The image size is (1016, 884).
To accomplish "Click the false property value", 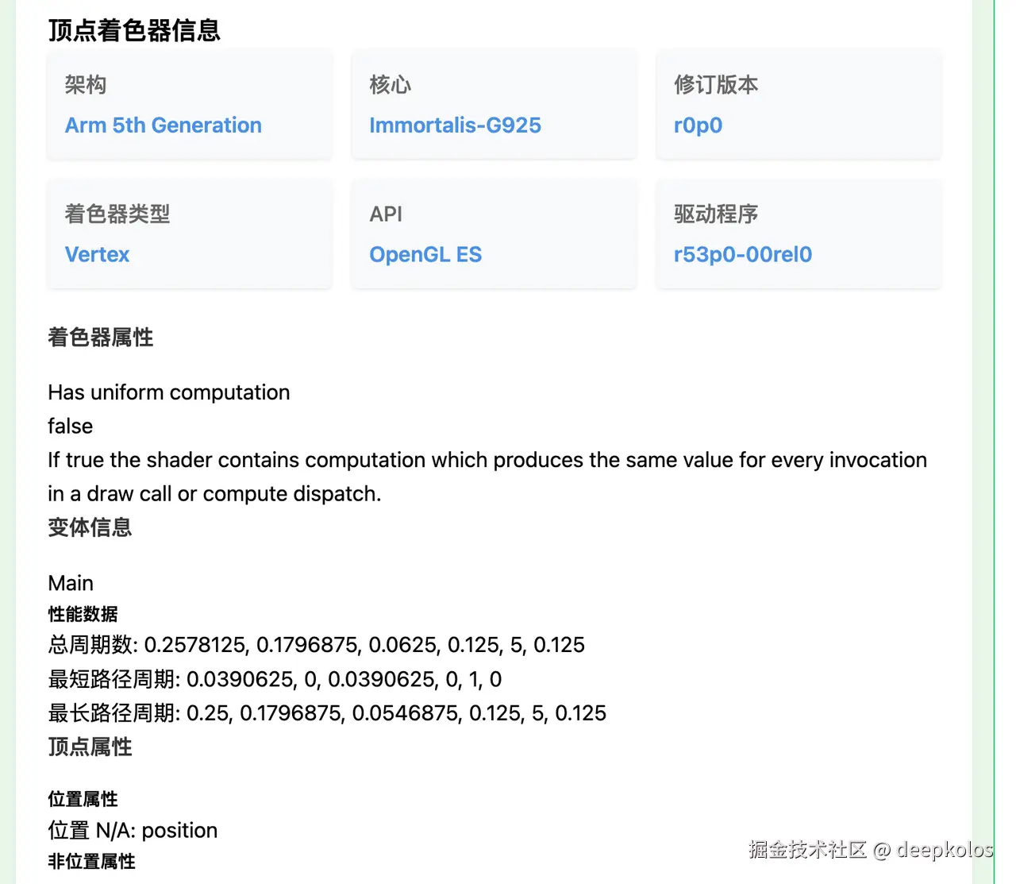I will pos(71,427).
